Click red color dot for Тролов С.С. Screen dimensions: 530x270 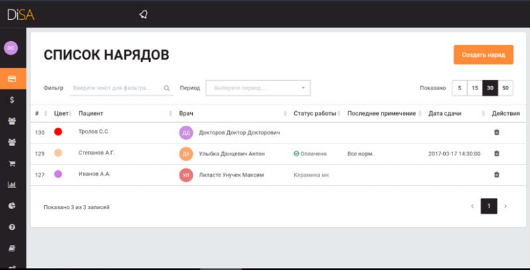tap(58, 132)
